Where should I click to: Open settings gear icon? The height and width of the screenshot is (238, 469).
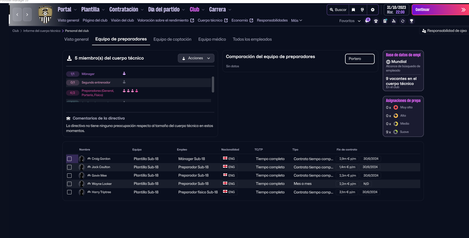click(x=373, y=10)
